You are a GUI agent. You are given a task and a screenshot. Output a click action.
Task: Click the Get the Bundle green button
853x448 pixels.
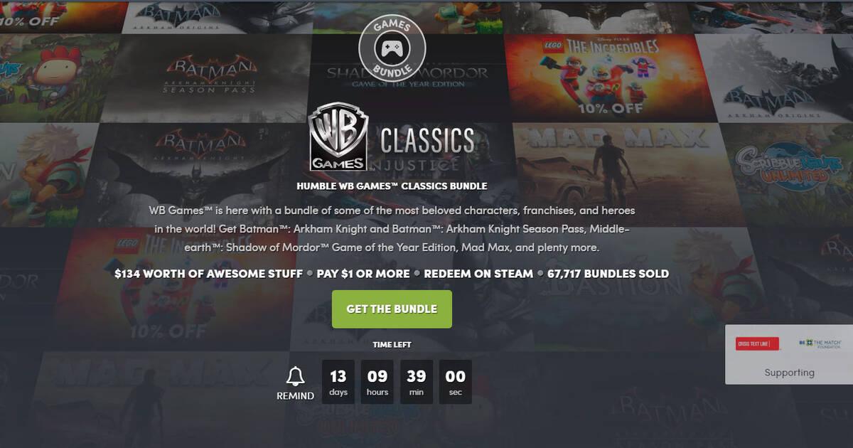[392, 309]
